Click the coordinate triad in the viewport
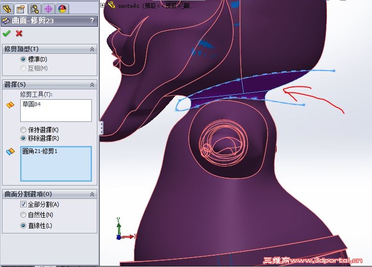 pos(126,229)
